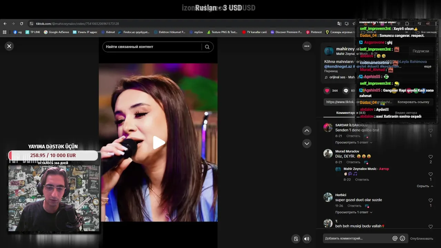The height and width of the screenshot is (248, 441).
Task: Click translate page icon in address bar
Action: 339,24
